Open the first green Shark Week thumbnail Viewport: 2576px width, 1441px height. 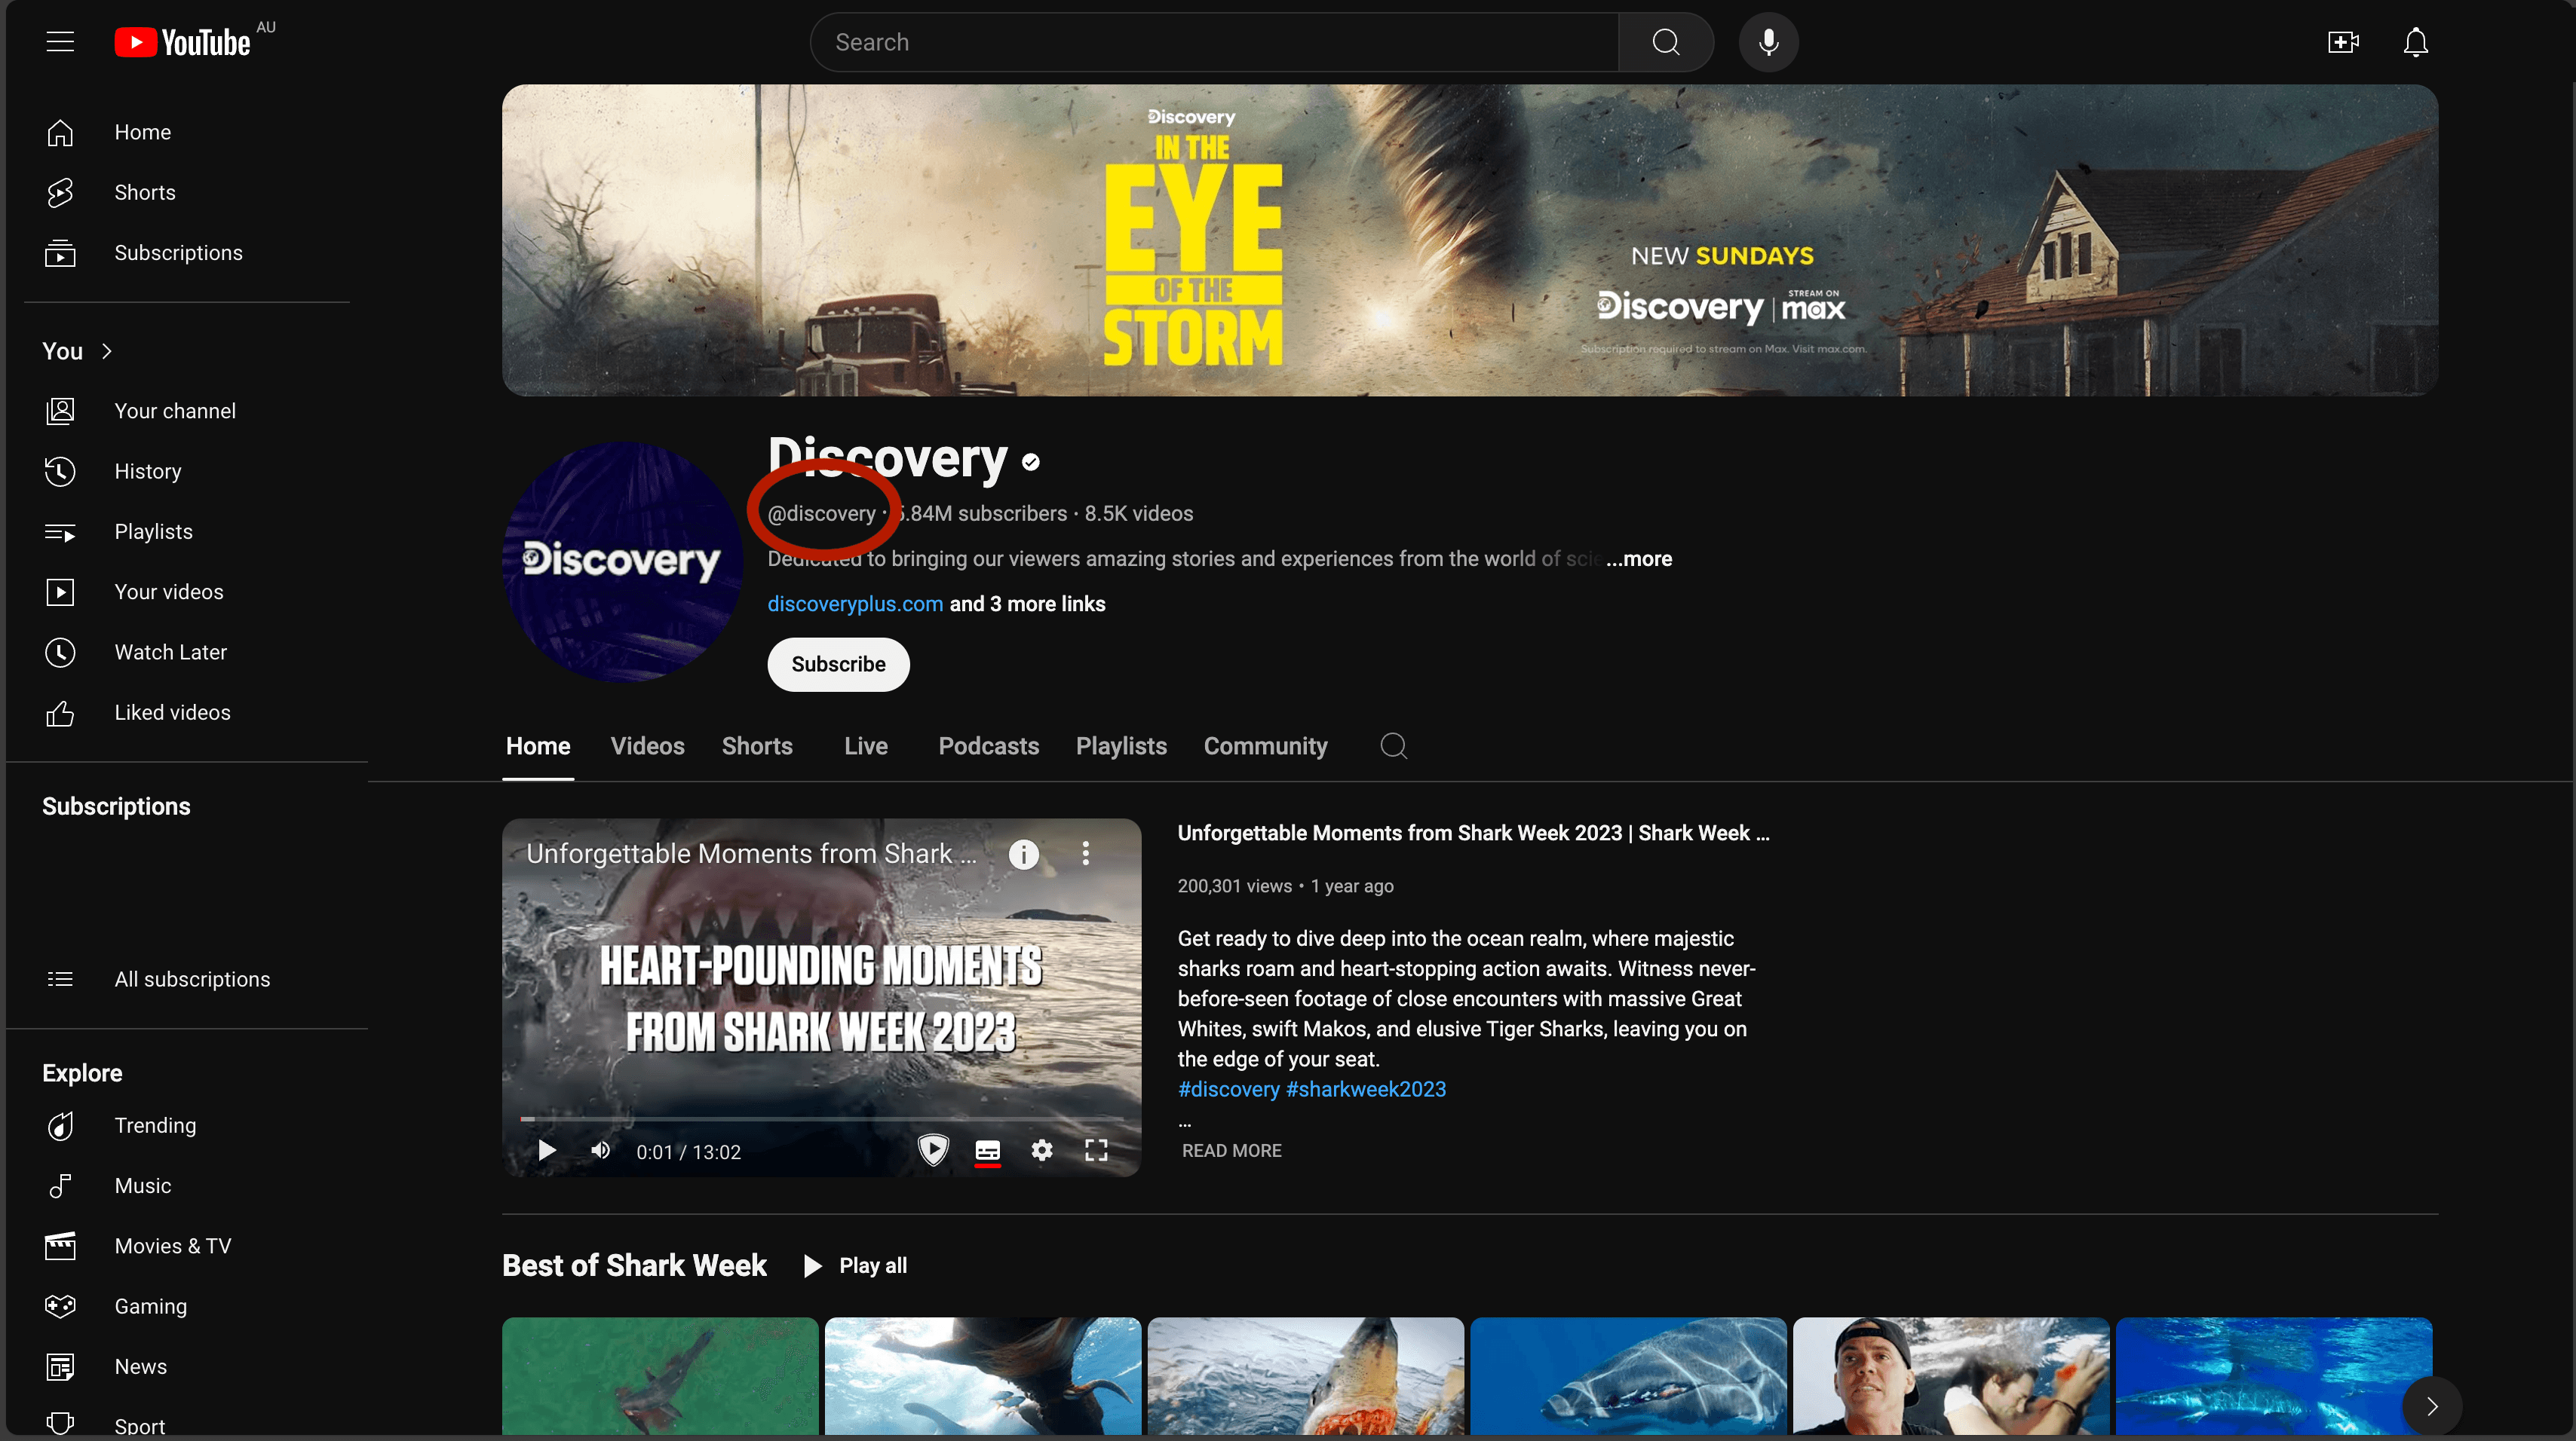[660, 1376]
